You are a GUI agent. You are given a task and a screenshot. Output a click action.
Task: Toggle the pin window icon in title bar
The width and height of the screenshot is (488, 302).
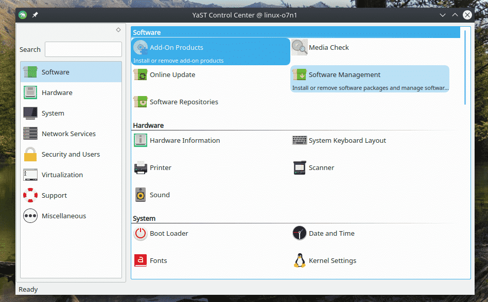click(35, 15)
